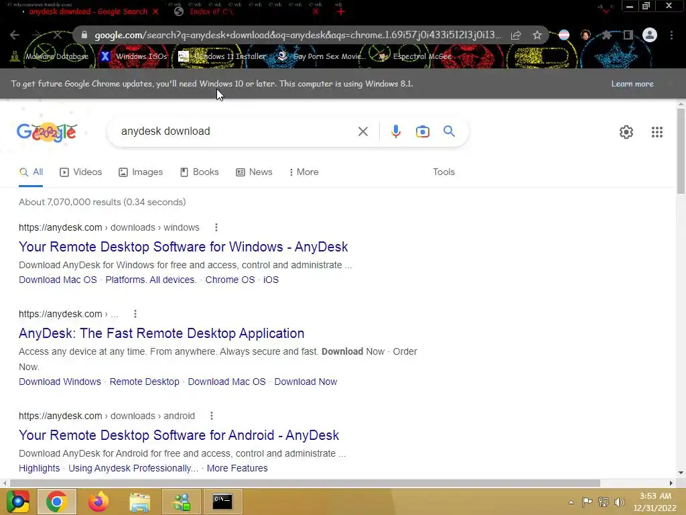The height and width of the screenshot is (515, 686).
Task: Switch to the Index of C:\ browser tab
Action: [x=211, y=11]
